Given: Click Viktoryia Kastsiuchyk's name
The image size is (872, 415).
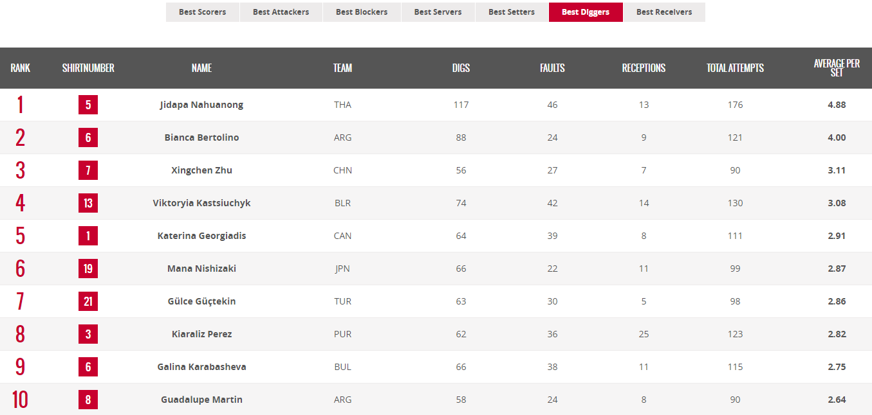Looking at the screenshot, I should pos(201,203).
